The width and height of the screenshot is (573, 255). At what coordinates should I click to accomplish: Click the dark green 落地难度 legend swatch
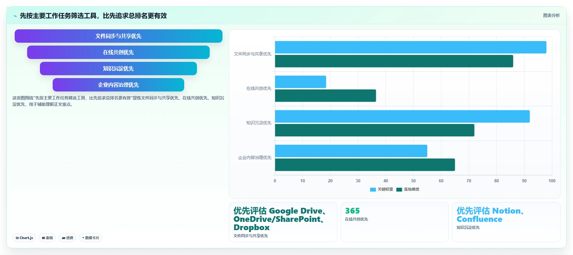tap(399, 189)
